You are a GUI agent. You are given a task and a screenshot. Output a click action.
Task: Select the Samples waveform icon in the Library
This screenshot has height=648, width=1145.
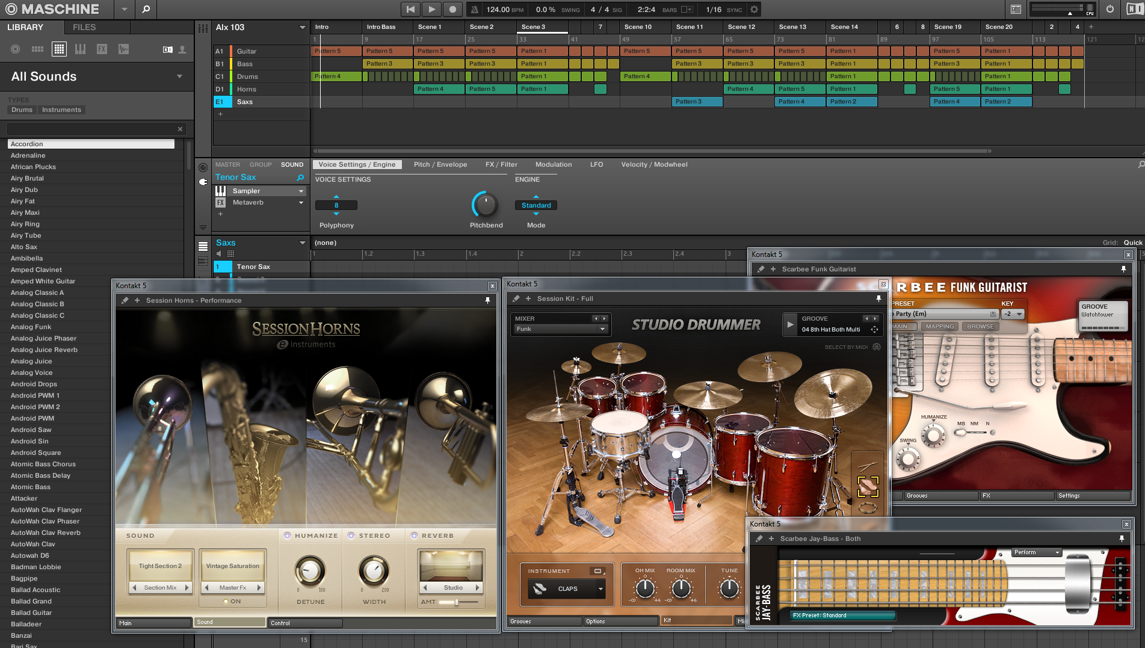pyautogui.click(x=123, y=49)
